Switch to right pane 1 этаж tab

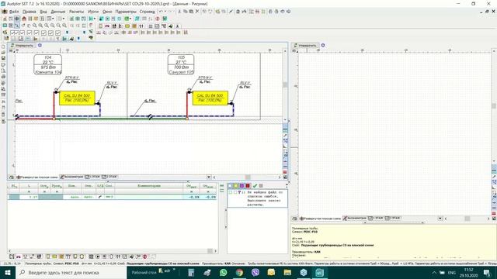[375, 219]
